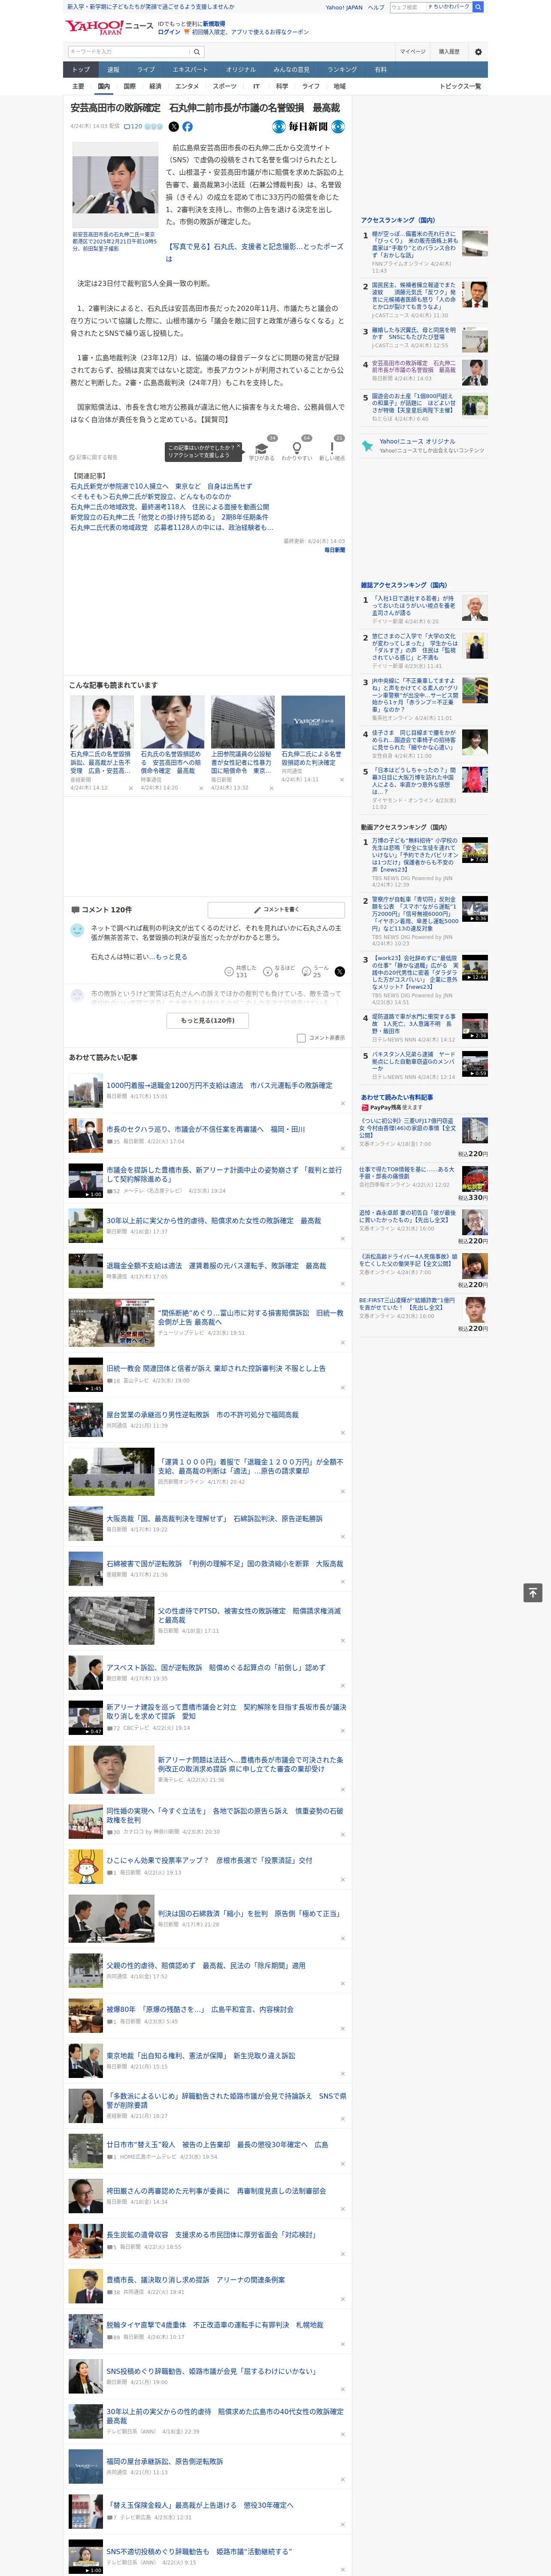Click into the keyword search input field
The image size is (551, 2576).
point(129,52)
